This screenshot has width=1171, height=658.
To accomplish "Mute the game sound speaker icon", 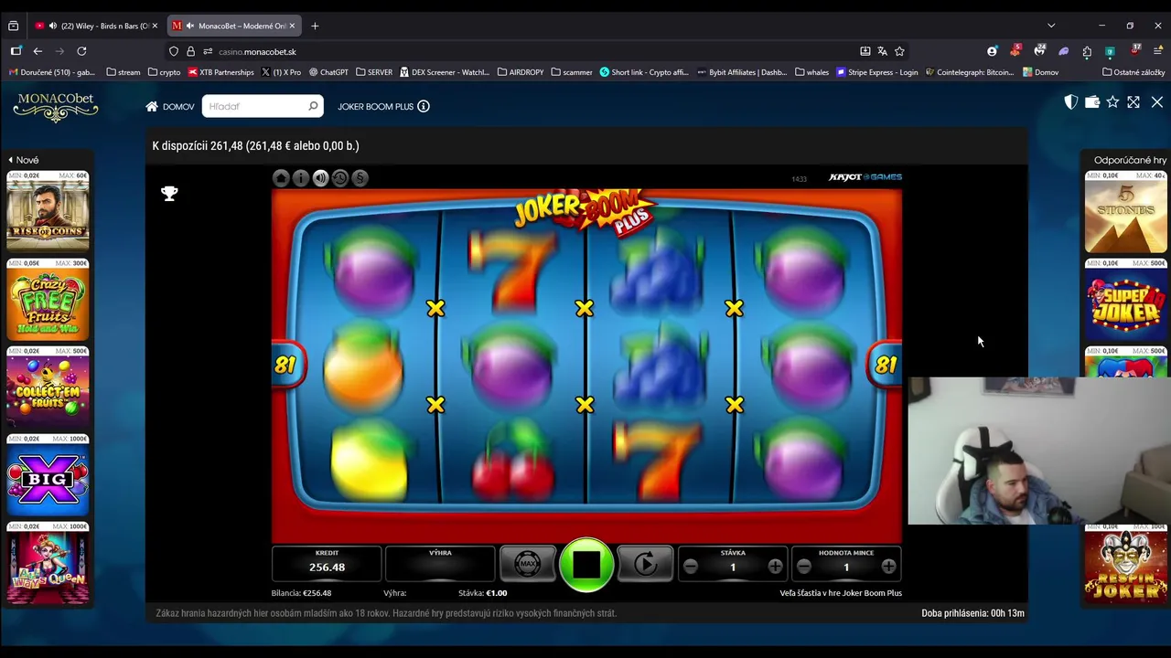I will coord(320,178).
